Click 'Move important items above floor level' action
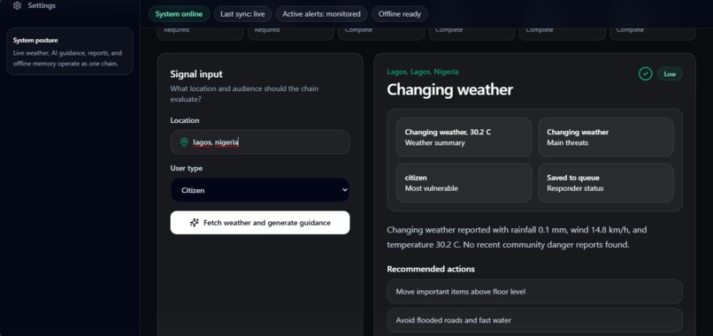Image resolution: width=713 pixels, height=336 pixels. pyautogui.click(x=534, y=292)
